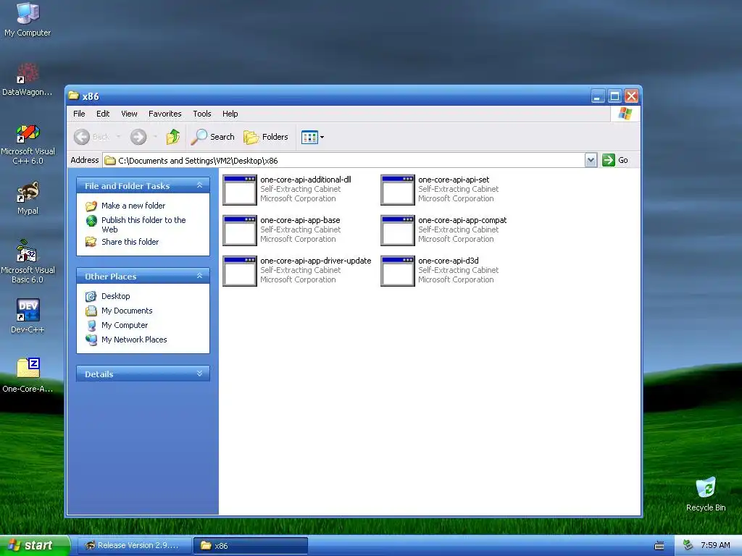
Task: Click the x86 taskbar button
Action: pyautogui.click(x=251, y=546)
